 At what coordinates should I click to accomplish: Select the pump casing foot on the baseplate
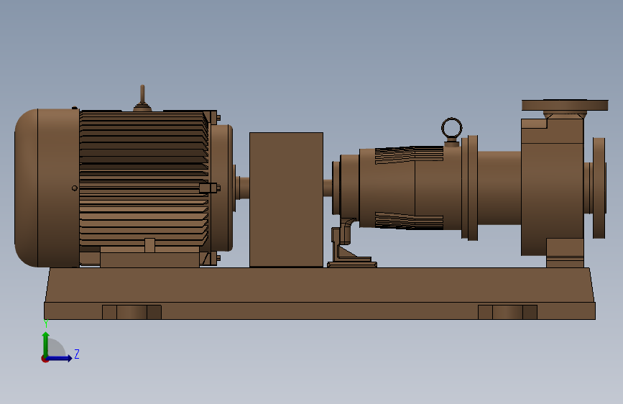coord(565,253)
